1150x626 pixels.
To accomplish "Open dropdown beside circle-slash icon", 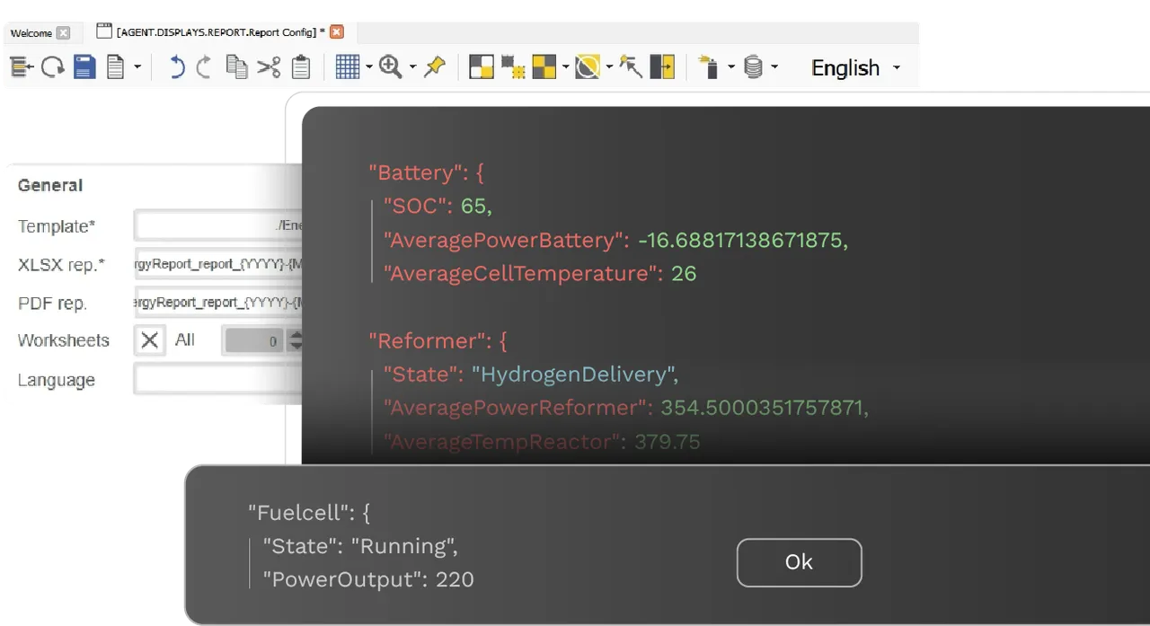I will [x=609, y=67].
